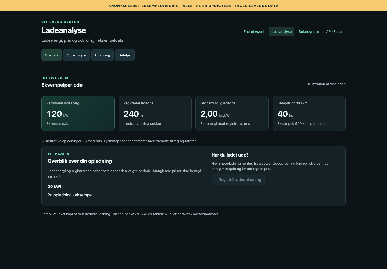Click the "40 kr." value
387x269 pixels.
[285, 114]
